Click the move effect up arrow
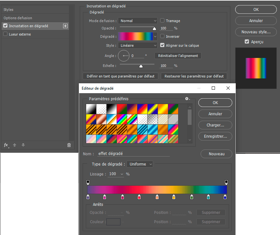The image size is (280, 235). [x=15, y=145]
